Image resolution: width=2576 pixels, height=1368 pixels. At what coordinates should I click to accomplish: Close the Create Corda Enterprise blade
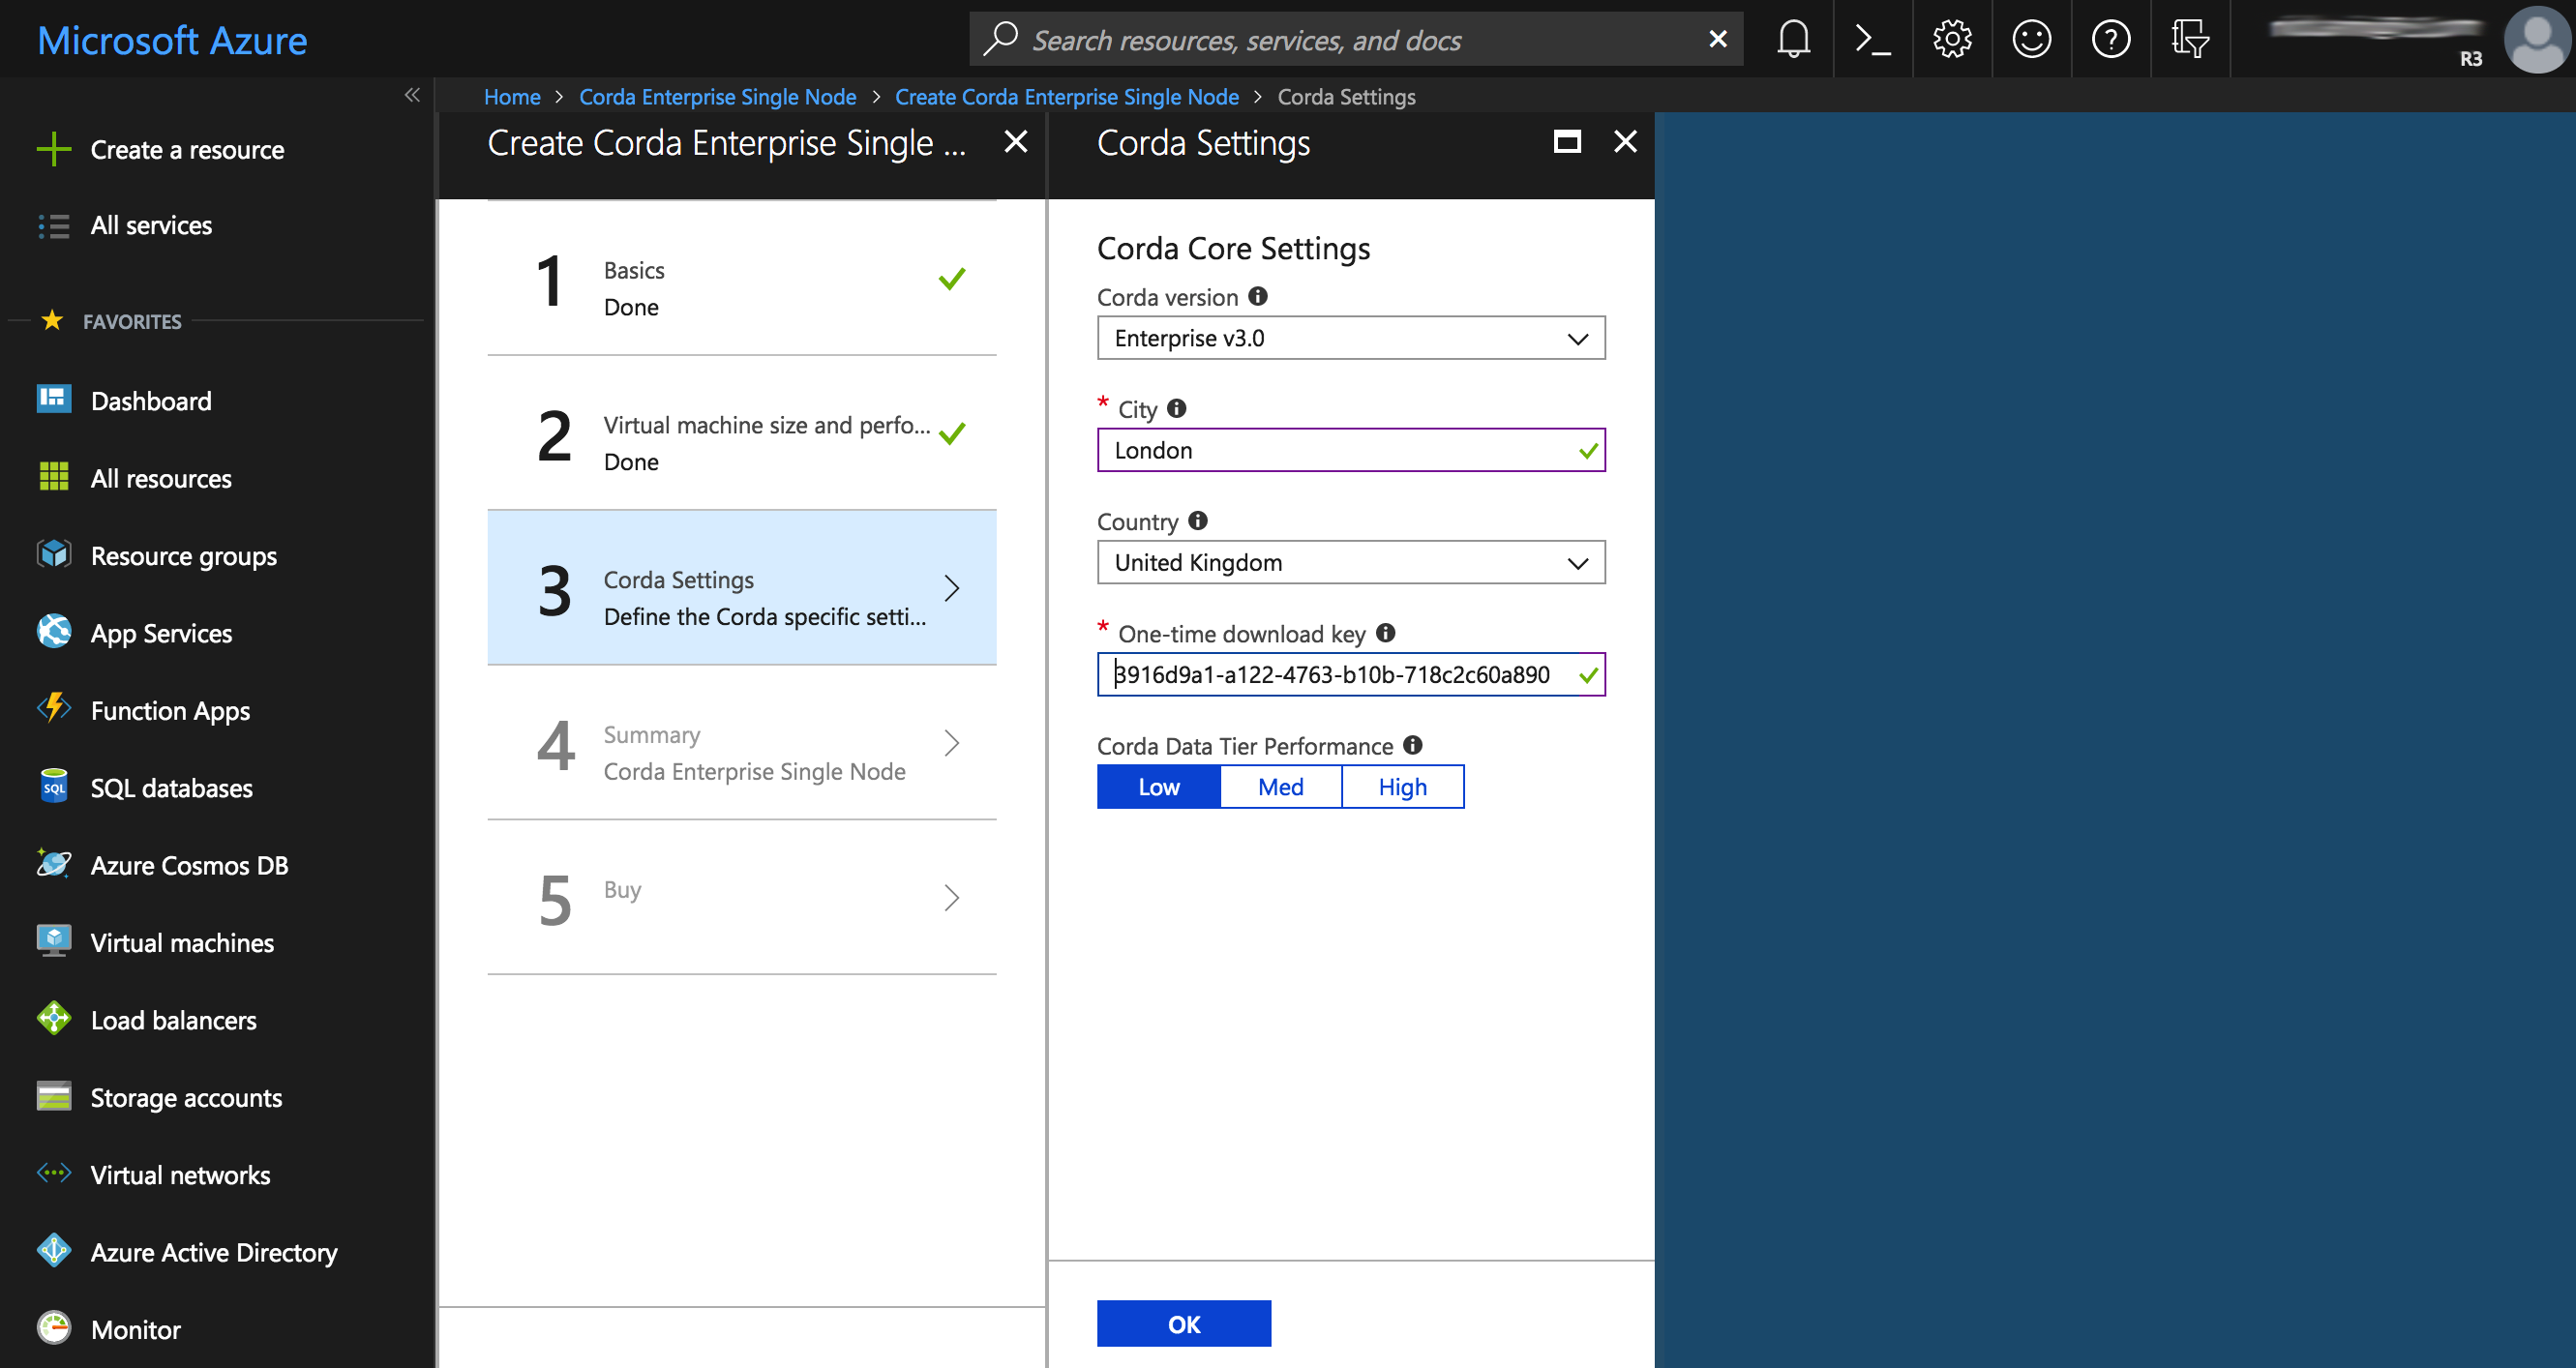[1015, 142]
